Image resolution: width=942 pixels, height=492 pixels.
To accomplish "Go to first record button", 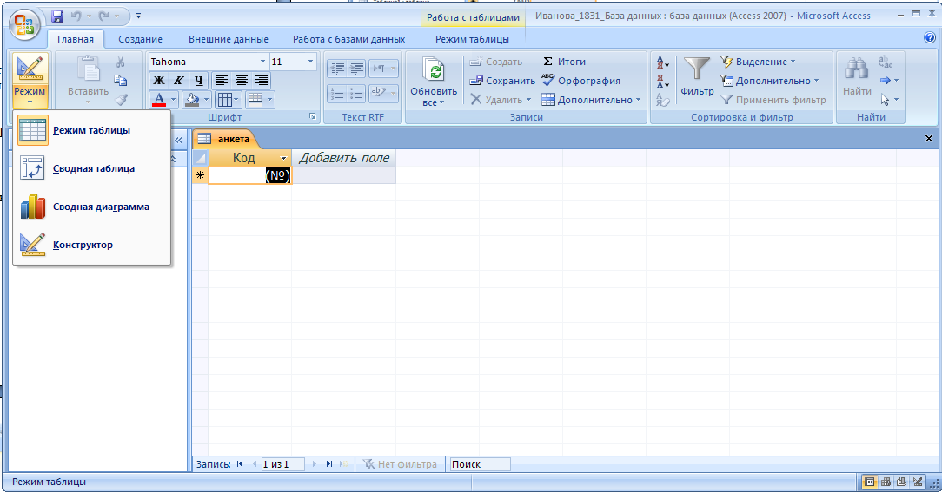I will click(x=241, y=464).
